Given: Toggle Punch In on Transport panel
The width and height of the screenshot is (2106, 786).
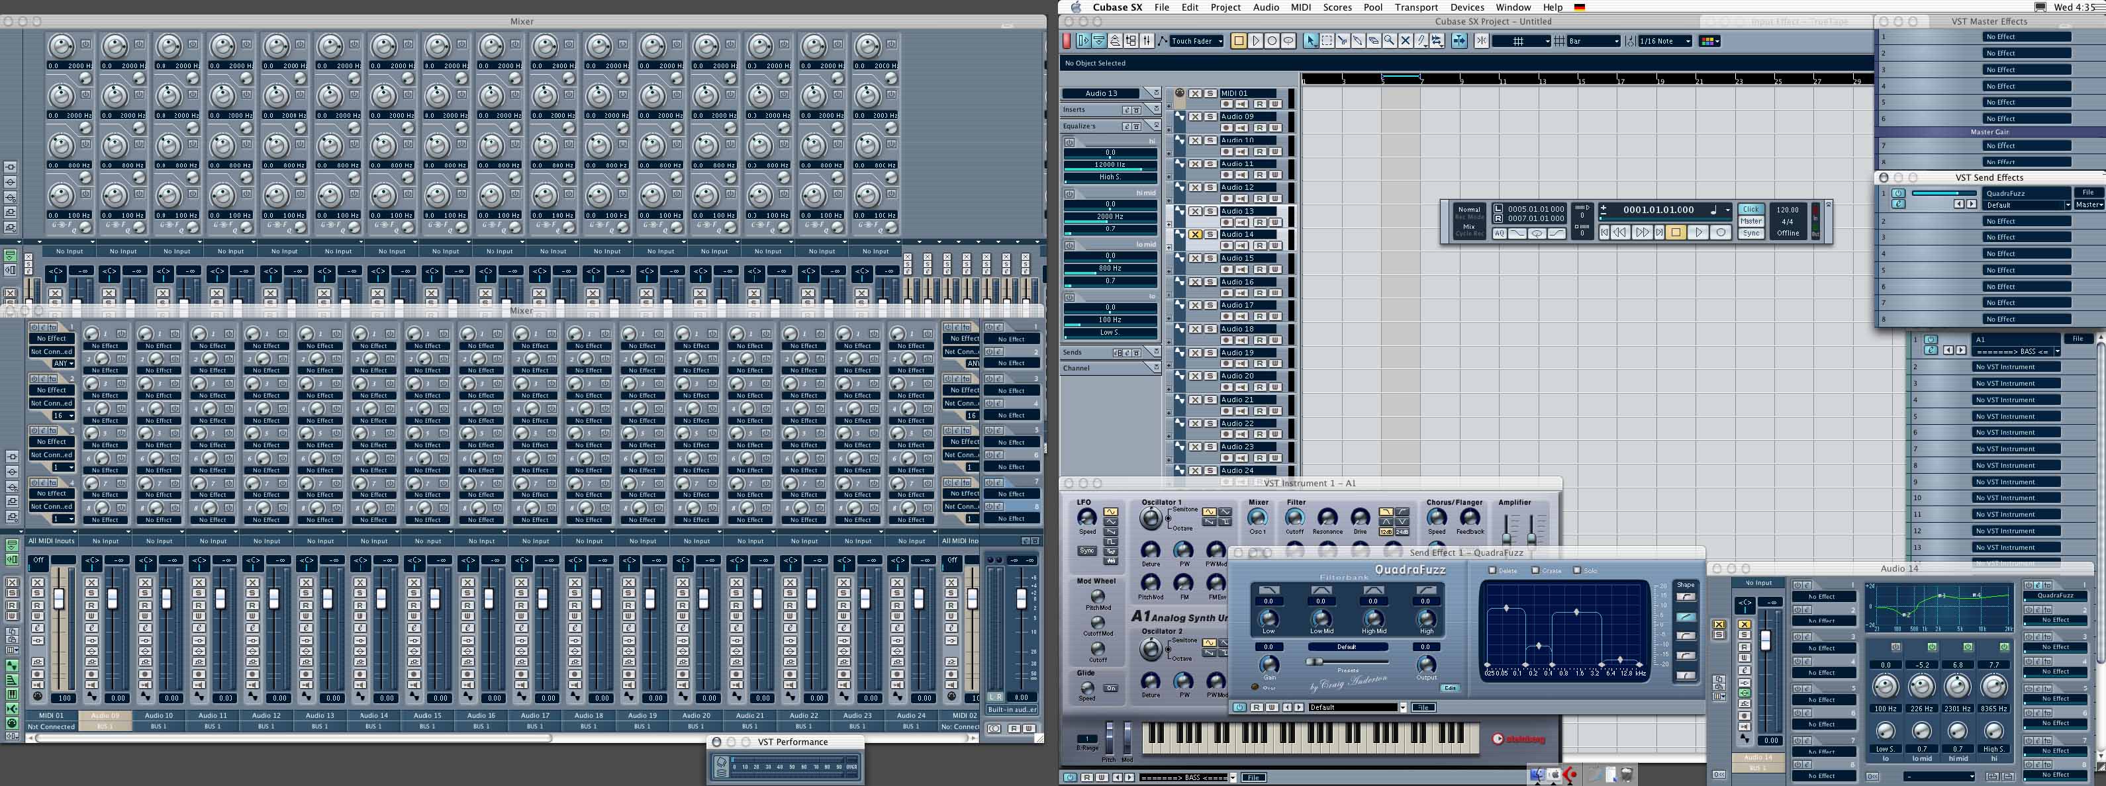Looking at the screenshot, I should tap(1517, 233).
